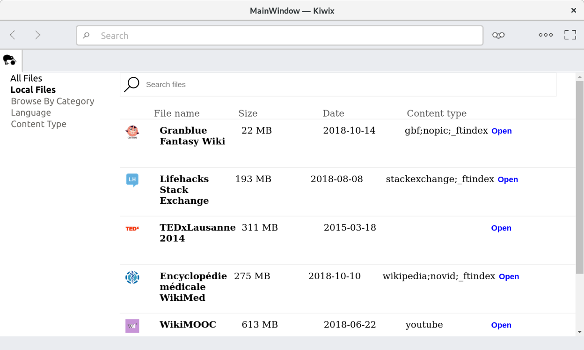584x350 pixels.
Task: Click the vertical scrollbar down arrow
Action: coord(580,332)
